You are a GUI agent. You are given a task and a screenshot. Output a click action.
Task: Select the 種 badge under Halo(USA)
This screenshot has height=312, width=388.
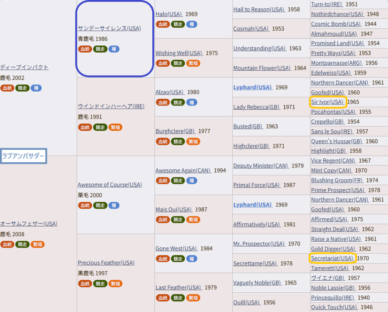pos(192,24)
